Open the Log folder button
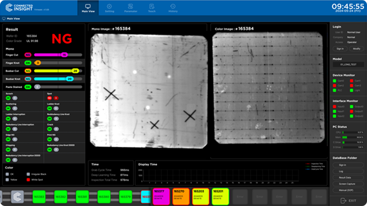 tap(348, 171)
